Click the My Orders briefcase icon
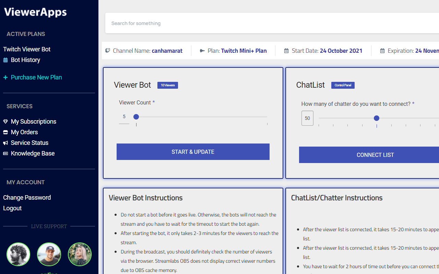The width and height of the screenshot is (439, 274). [5, 132]
